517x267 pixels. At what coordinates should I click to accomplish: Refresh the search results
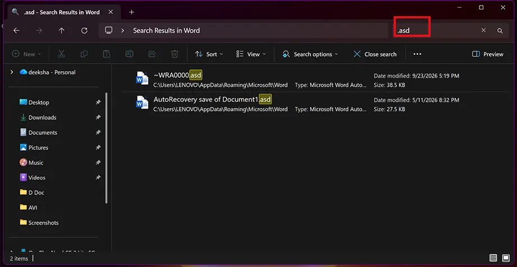(85, 30)
